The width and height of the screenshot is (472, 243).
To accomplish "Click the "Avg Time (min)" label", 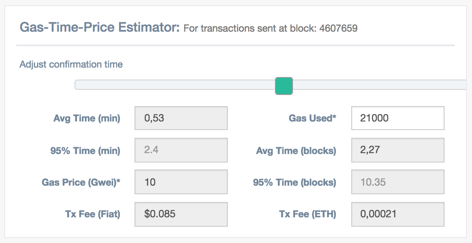I will coord(87,119).
